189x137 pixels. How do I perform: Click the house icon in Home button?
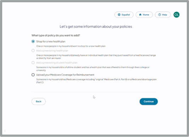click(140, 15)
